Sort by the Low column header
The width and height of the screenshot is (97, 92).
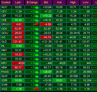pos(86,3)
